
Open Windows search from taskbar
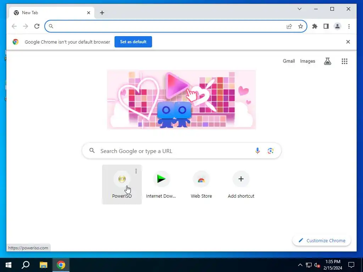26,265
